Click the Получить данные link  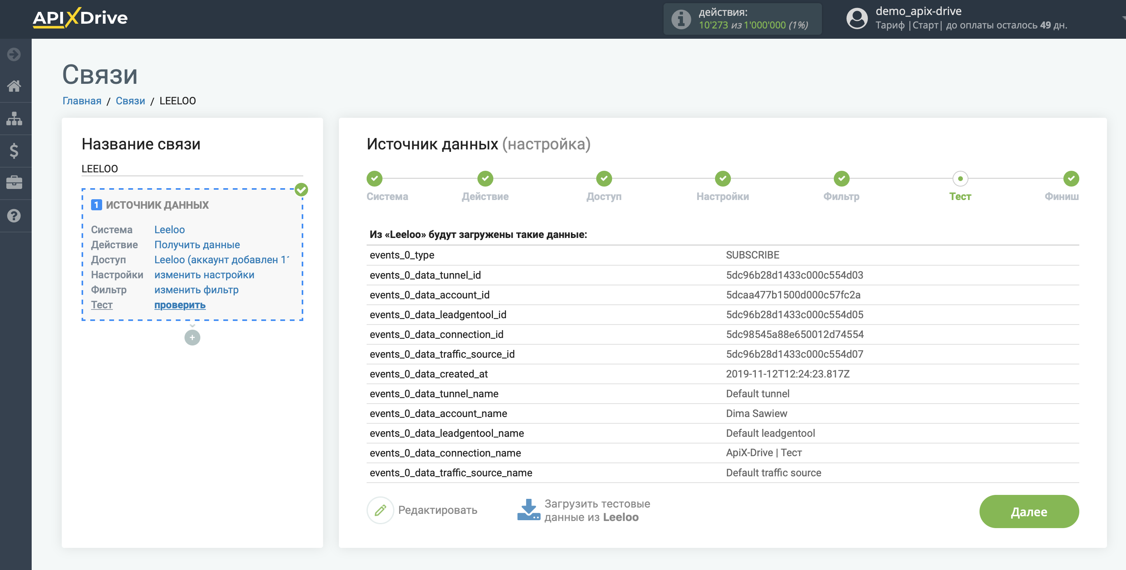tap(197, 244)
